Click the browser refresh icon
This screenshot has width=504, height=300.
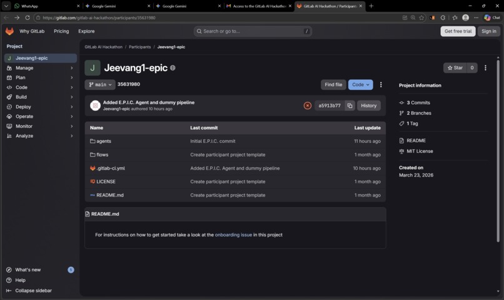[x=28, y=17]
